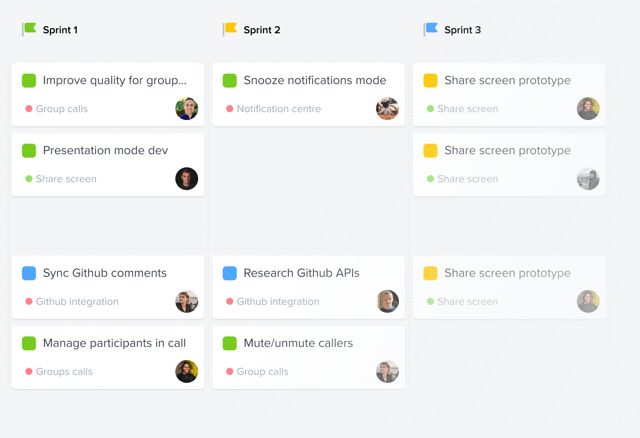Viewport: 640px width, 438px height.
Task: Click the assignee avatar on Presentation mode dev
Action: point(187,179)
